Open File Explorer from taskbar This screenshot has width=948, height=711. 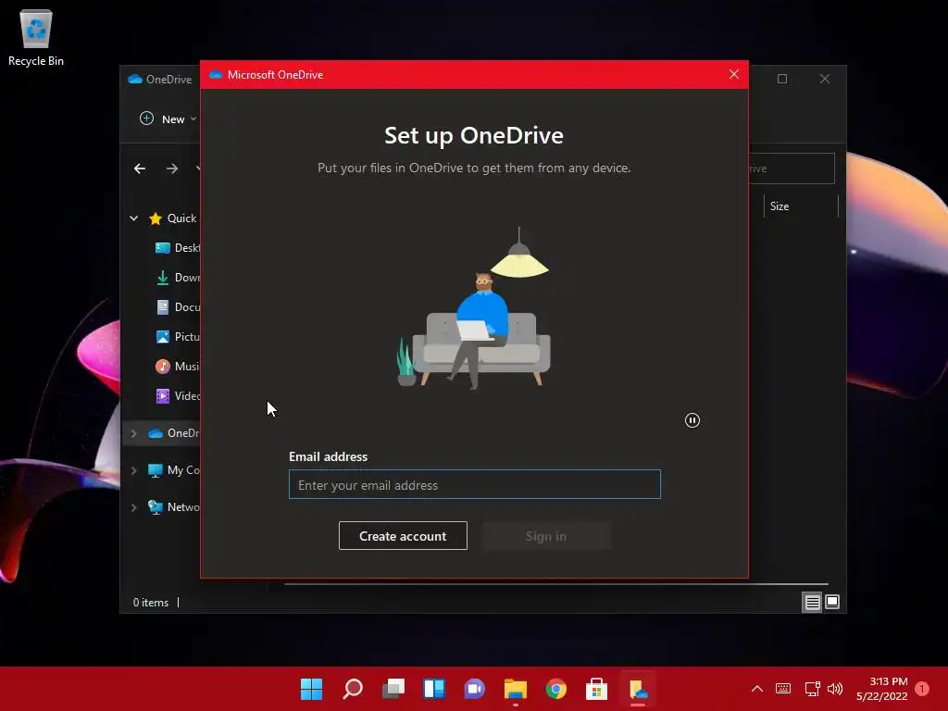(x=515, y=689)
